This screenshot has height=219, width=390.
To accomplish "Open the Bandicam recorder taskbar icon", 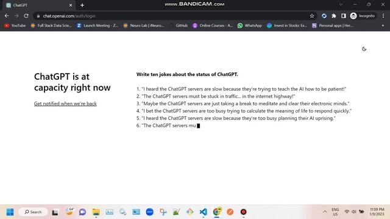I will (x=244, y=212).
